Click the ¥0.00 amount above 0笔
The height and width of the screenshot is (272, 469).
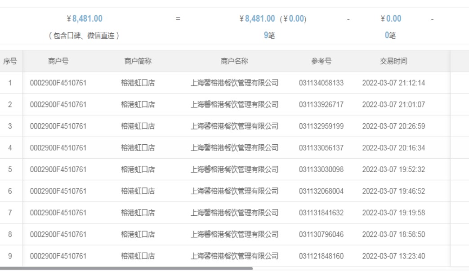(x=391, y=19)
